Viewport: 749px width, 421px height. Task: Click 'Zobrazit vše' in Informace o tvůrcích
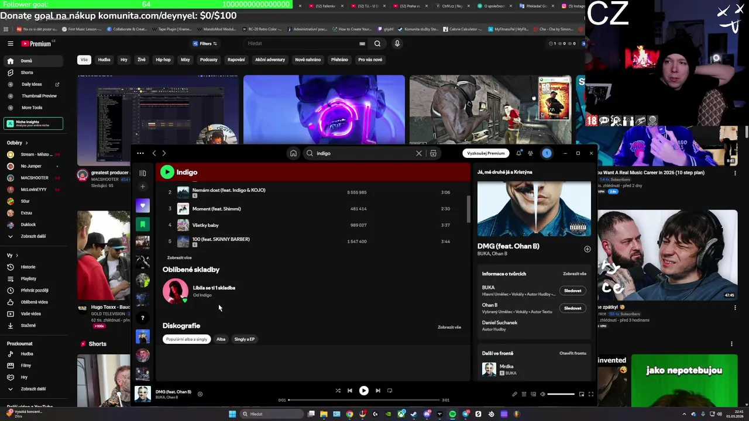(x=574, y=274)
